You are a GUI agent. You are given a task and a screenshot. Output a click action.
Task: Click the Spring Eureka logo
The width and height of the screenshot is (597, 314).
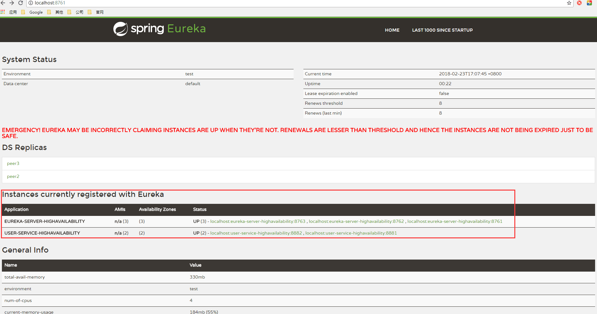pyautogui.click(x=160, y=29)
